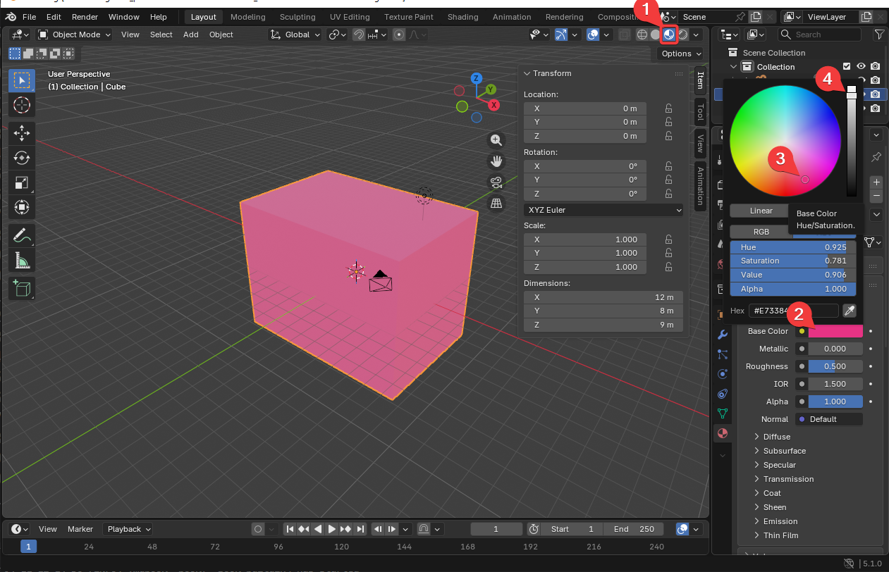Toggle camera view icon in viewport
The width and height of the screenshot is (889, 572).
click(496, 182)
